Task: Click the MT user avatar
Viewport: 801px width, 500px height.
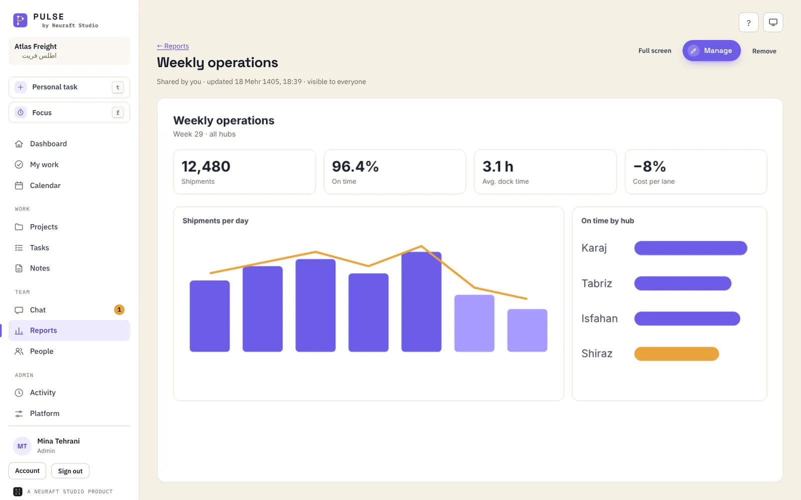Action: [22, 446]
